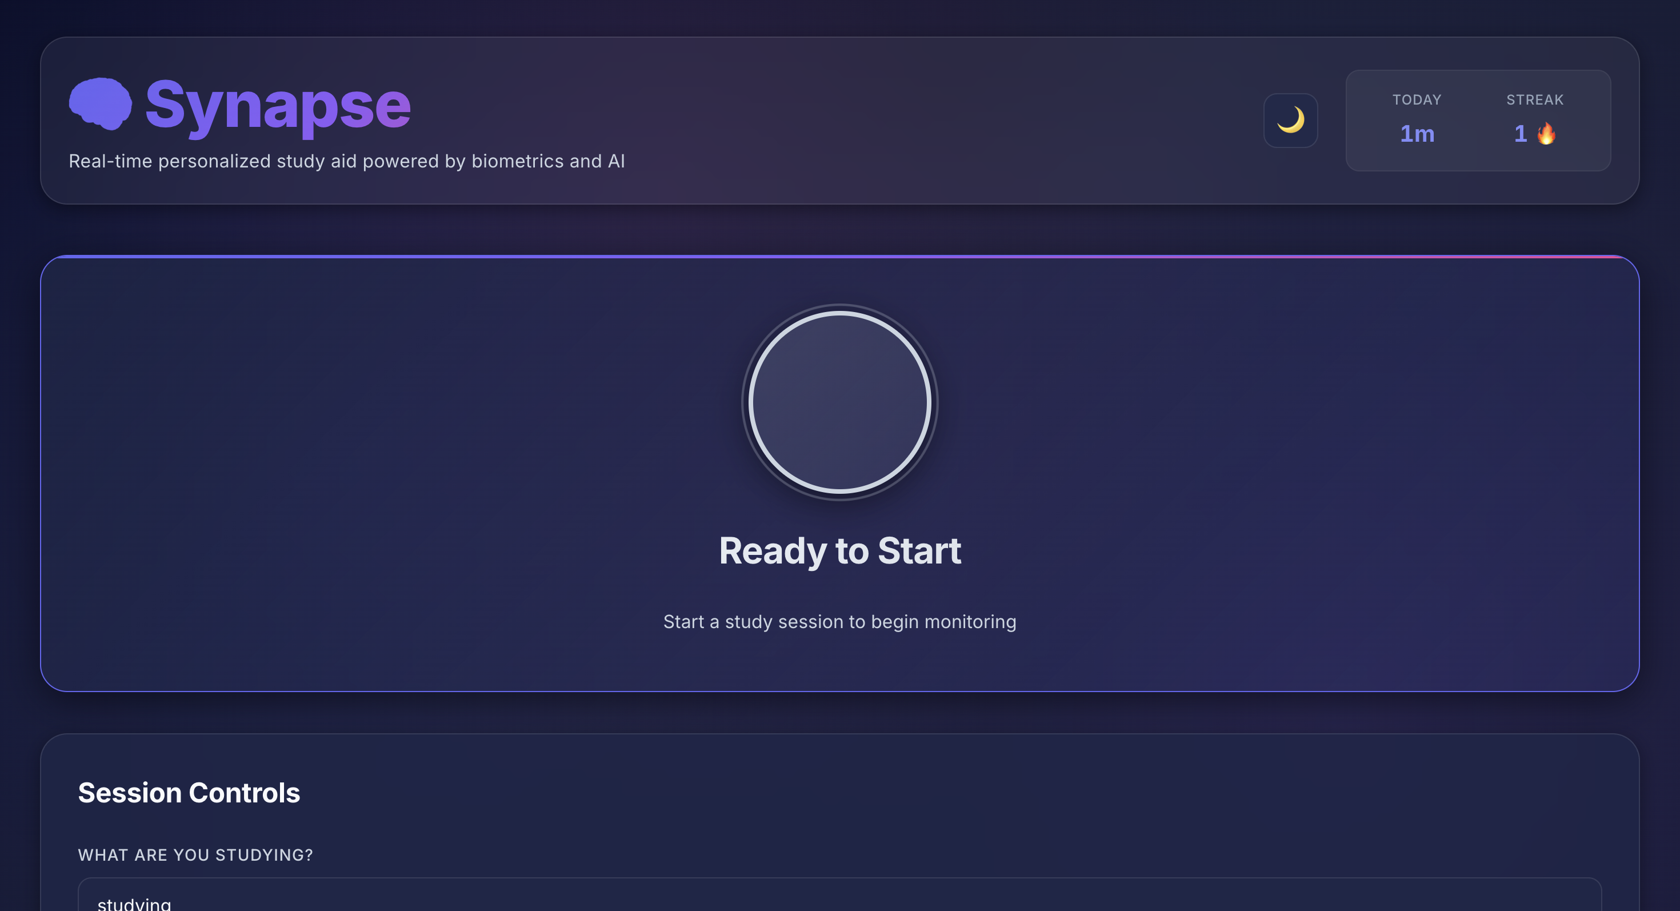Click the app tagline about biometrics and AI
This screenshot has height=911, width=1680.
point(346,161)
